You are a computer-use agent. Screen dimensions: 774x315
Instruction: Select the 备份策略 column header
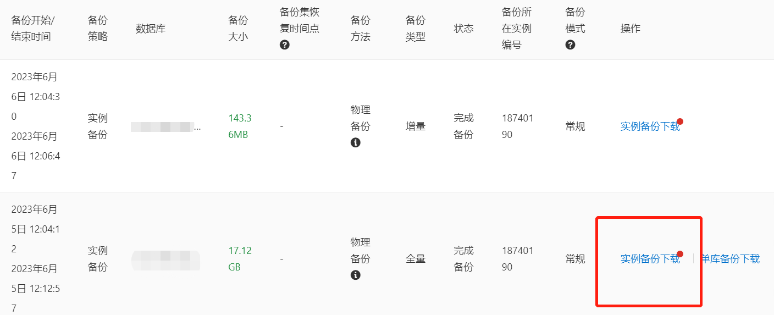[98, 29]
